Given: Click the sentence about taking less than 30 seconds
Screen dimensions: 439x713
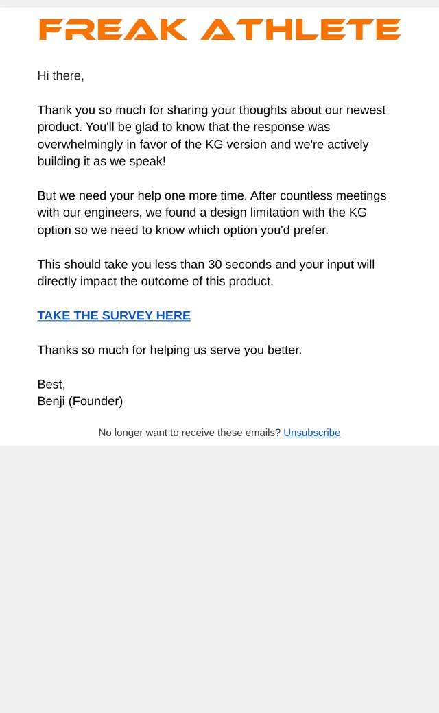Looking at the screenshot, I should (206, 273).
